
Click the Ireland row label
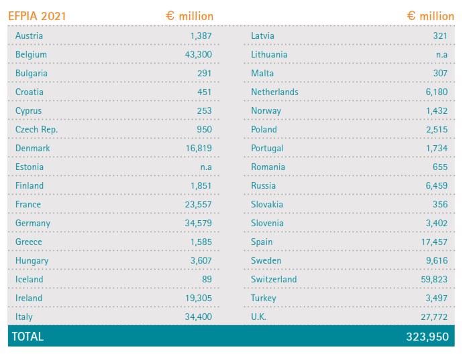click(29, 298)
